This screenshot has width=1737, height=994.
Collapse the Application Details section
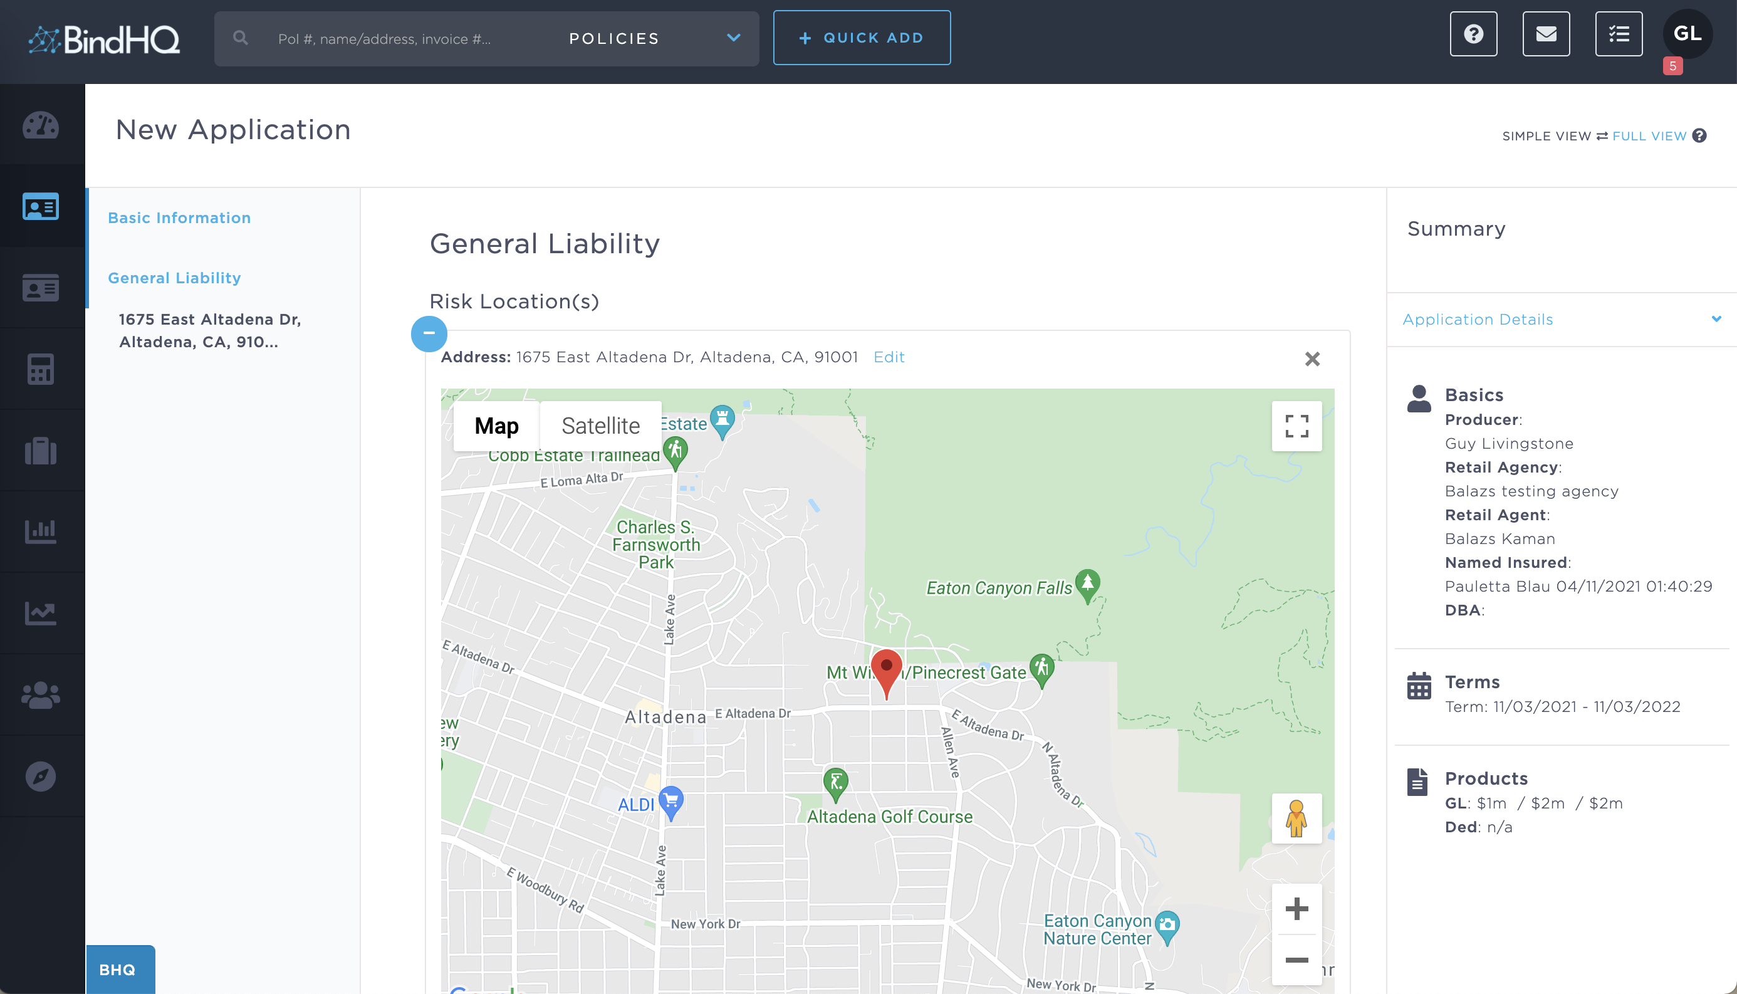[x=1717, y=319]
